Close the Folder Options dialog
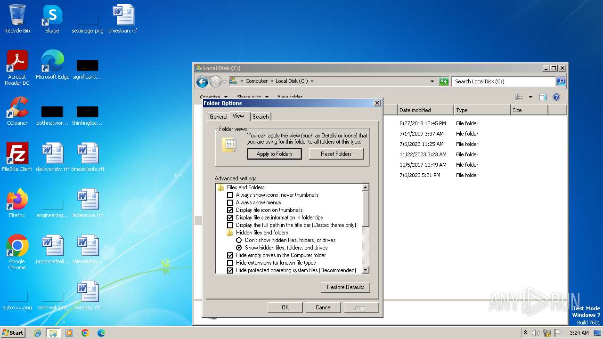Screen dimensions: 603x339 click(x=377, y=103)
